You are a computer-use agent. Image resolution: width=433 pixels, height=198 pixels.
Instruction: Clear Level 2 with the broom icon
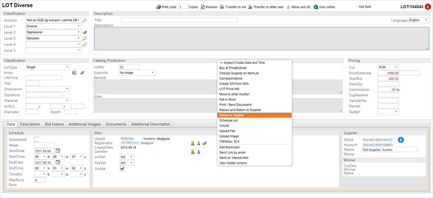(85, 32)
